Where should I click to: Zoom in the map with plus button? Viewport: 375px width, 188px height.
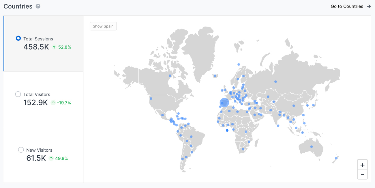tap(362, 165)
